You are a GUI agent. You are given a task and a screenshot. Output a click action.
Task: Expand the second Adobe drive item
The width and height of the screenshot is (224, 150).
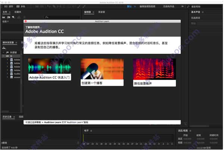pos(7,63)
